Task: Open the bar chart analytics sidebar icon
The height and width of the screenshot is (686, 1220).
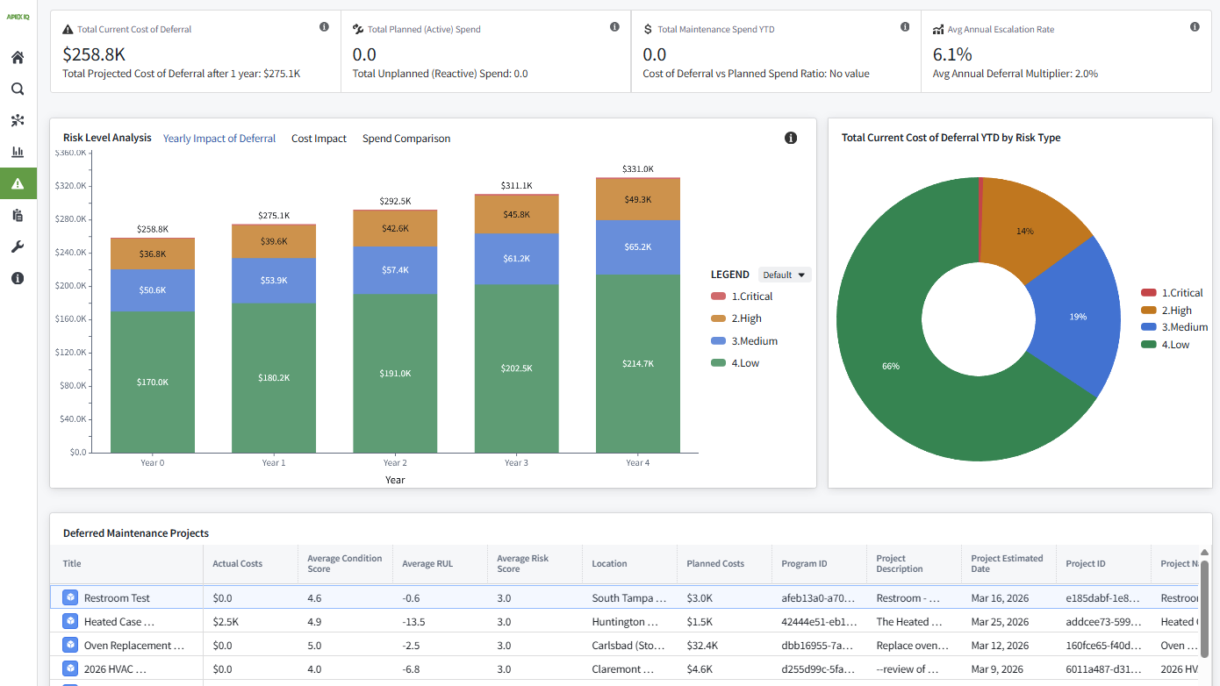Action: click(x=18, y=152)
